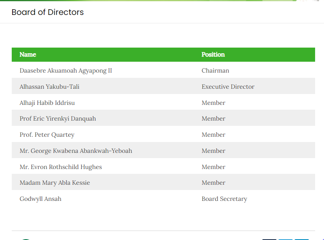Click Member position beside Mary Abla Kessie
The width and height of the screenshot is (324, 240).
click(x=213, y=183)
